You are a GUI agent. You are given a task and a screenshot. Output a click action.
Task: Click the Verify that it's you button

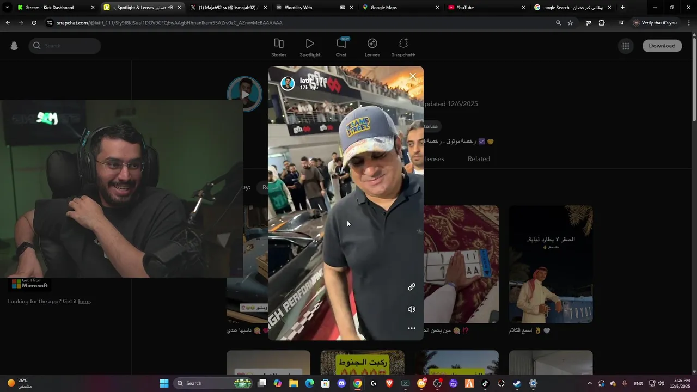[655, 23]
